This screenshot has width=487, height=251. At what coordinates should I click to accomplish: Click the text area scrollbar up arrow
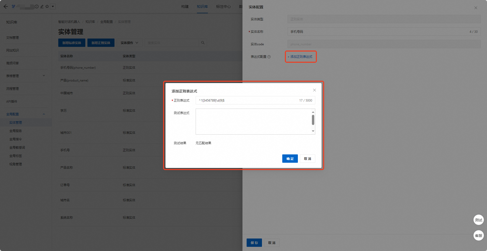[313, 112]
